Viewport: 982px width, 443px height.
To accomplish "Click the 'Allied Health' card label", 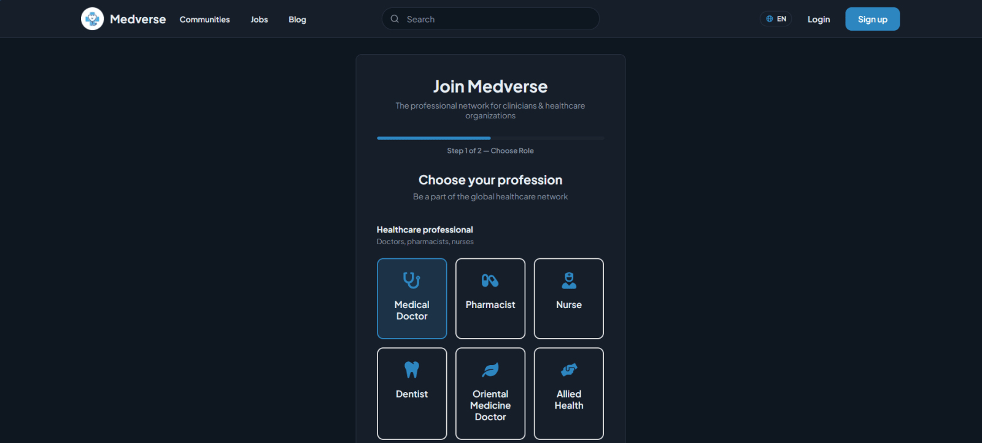I will pyautogui.click(x=569, y=400).
